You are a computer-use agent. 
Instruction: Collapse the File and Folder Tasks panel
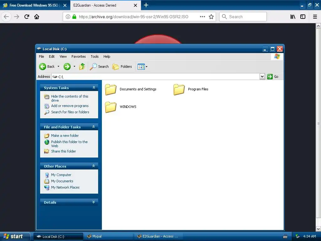point(93,127)
